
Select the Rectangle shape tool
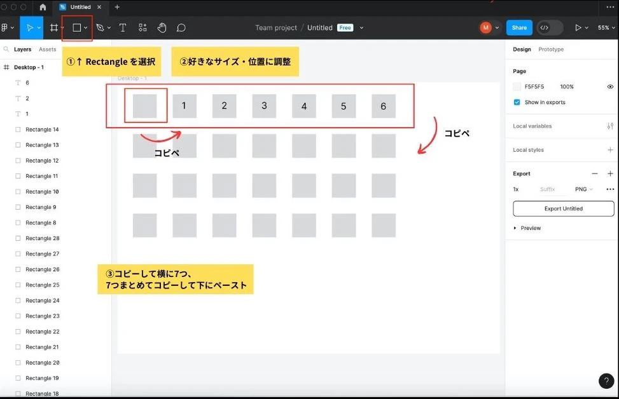coord(76,27)
